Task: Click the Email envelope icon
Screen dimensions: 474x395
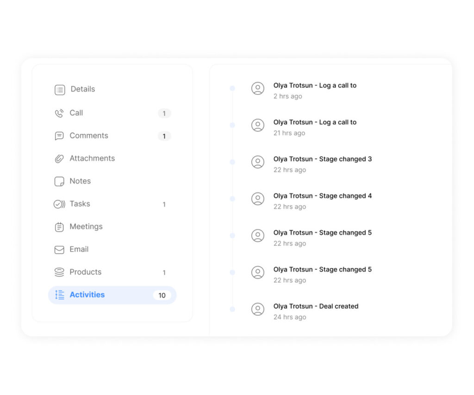Action: 59,250
